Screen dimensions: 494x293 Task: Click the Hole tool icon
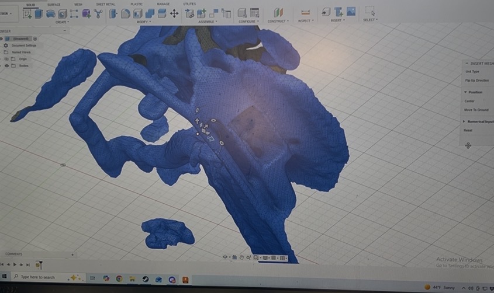click(x=63, y=13)
